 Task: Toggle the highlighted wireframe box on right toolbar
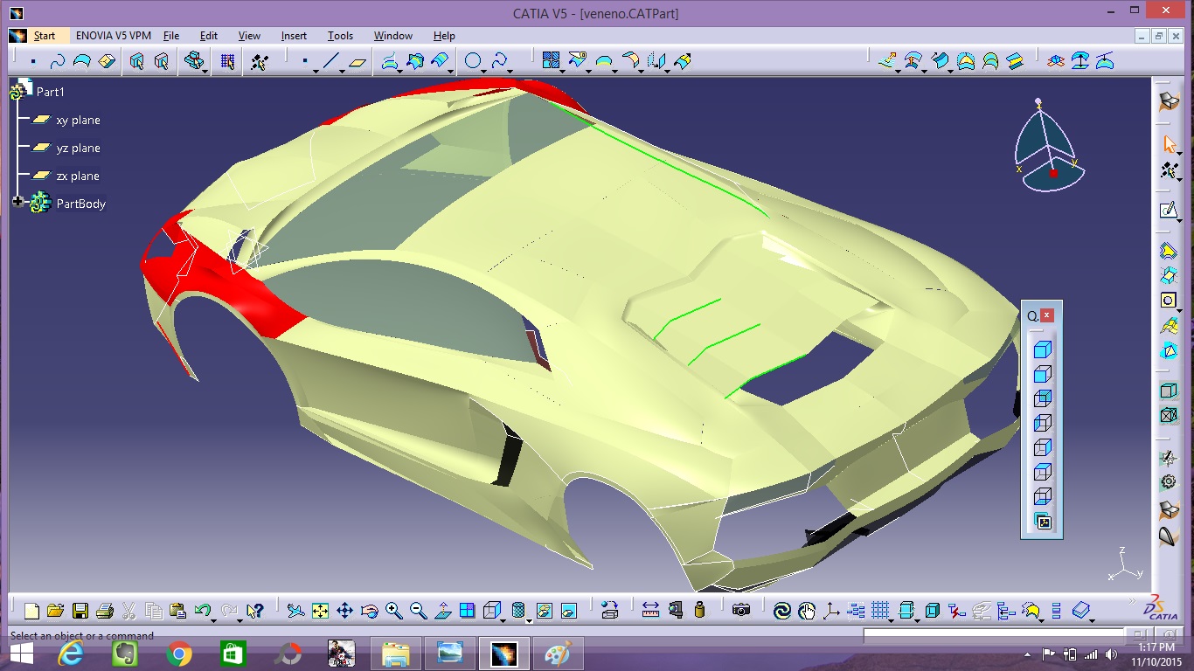pos(1169,391)
